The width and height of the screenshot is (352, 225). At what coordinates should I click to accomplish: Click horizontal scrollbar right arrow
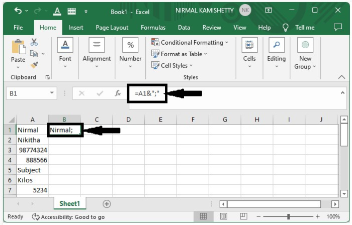(335, 204)
